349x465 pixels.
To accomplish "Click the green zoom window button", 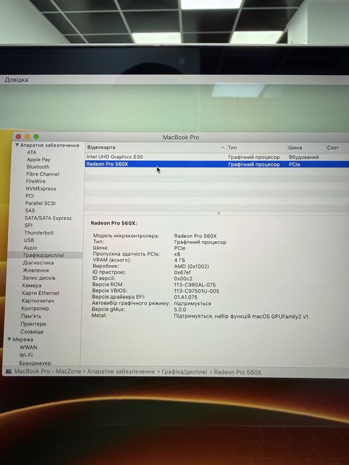I will [36, 137].
